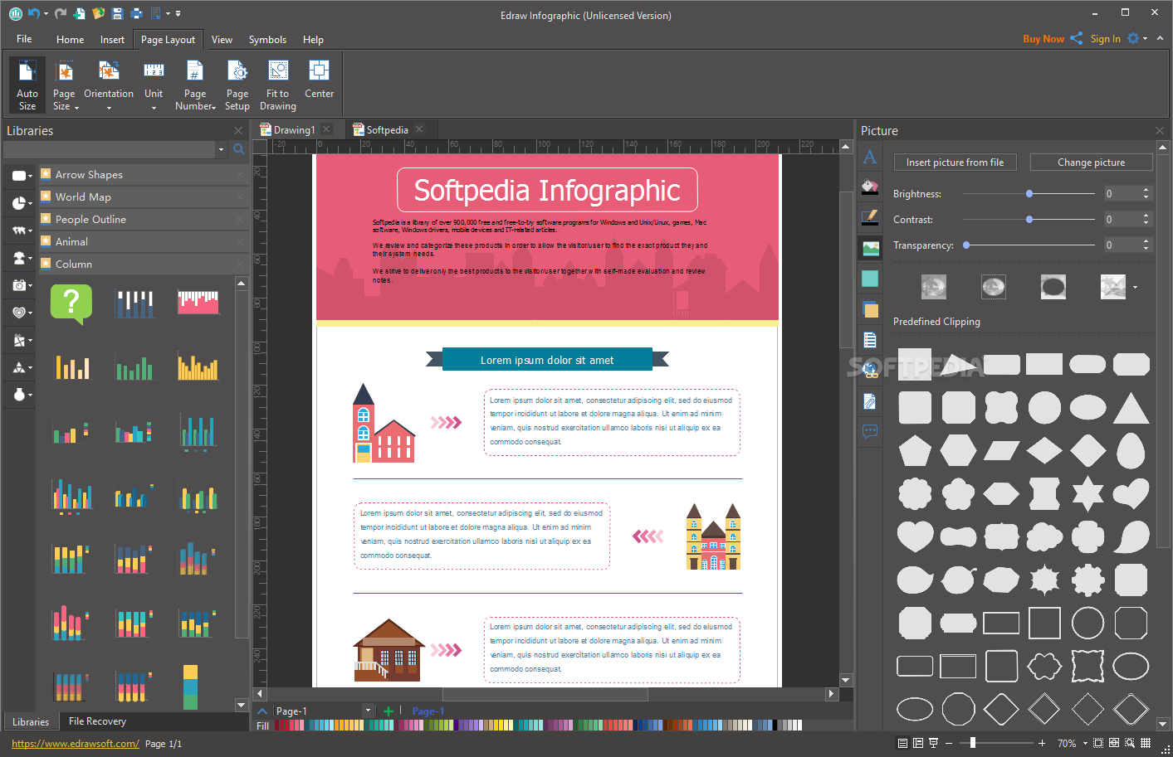The height and width of the screenshot is (757, 1173).
Task: Click the Print icon in quick toolbar
Action: [136, 13]
